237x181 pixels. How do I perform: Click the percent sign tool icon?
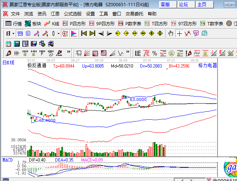point(155,53)
